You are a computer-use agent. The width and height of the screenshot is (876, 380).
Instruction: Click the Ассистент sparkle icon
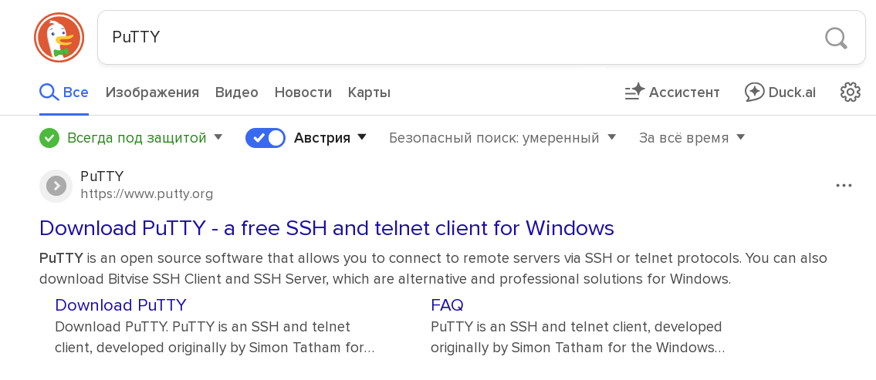pyautogui.click(x=634, y=92)
